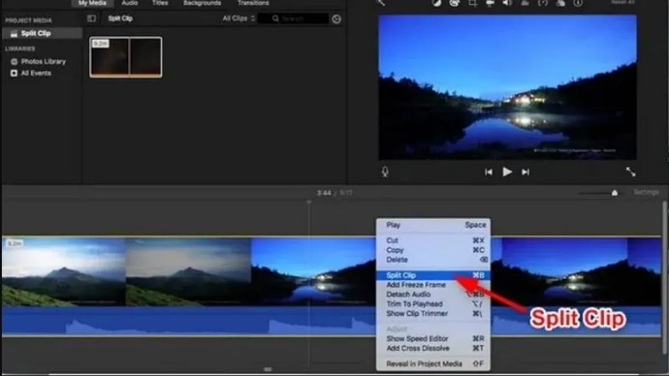Choose Add Freeze Frame from the menu
Image resolution: width=669 pixels, height=376 pixels.
pos(433,285)
